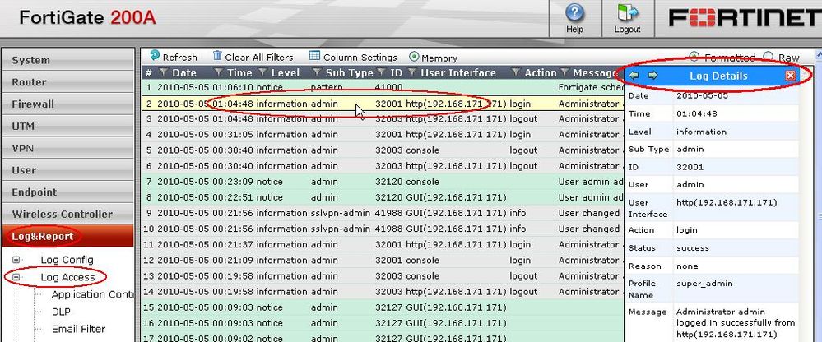Screen dimensions: 822x342
Task: Click the Column Settings link
Action: coord(360,57)
